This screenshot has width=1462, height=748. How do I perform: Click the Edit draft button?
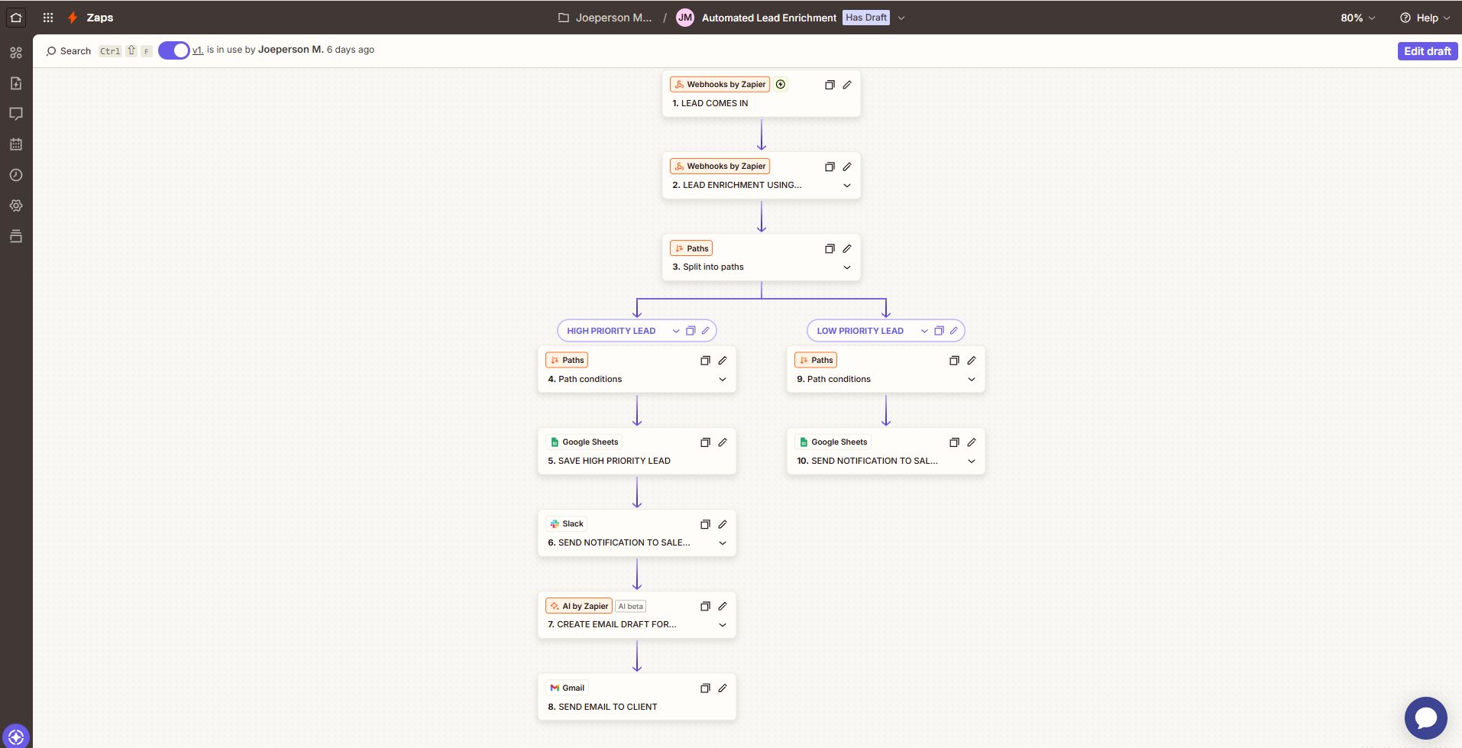pyautogui.click(x=1427, y=51)
